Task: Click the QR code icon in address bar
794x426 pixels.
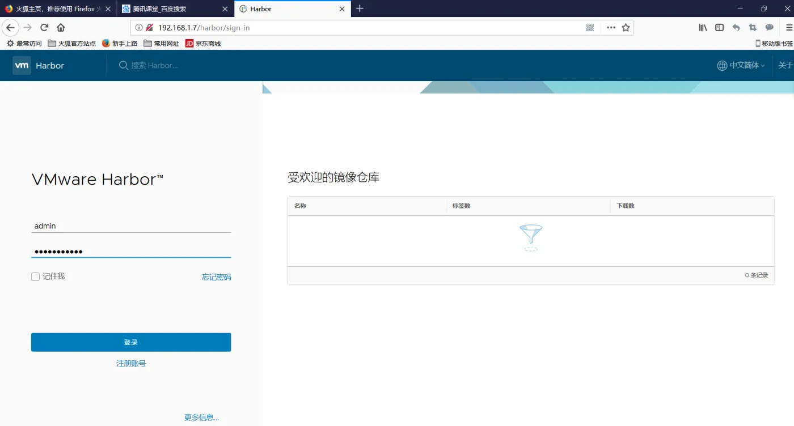Action: point(590,27)
